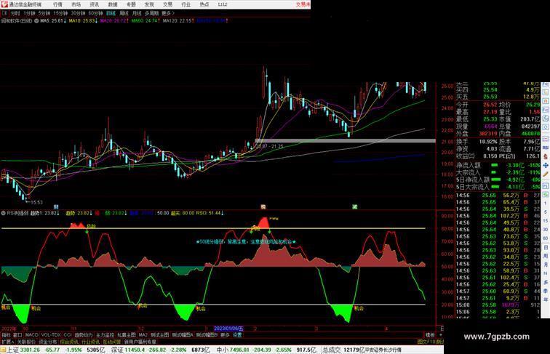The width and height of the screenshot is (550, 354).
Task: Expand the 扩展 panel toggle
Action: click(x=7, y=342)
